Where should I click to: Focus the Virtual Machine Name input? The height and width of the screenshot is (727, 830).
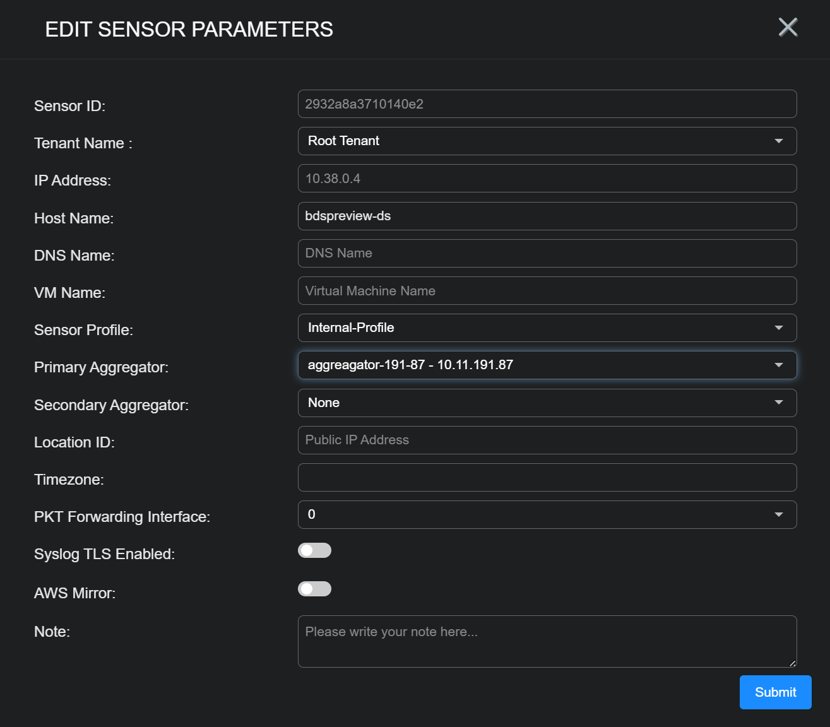pos(547,290)
